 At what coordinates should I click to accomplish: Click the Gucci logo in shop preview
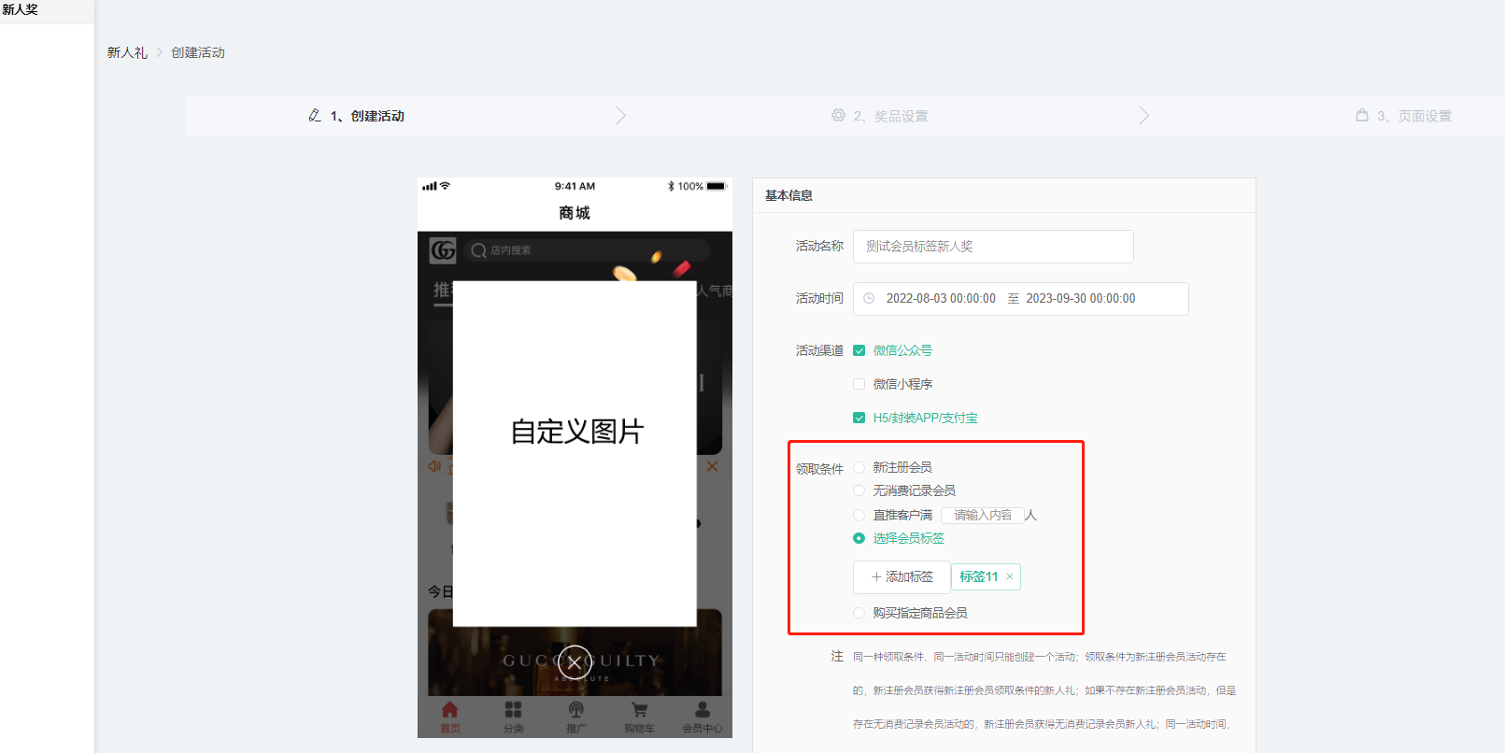[x=443, y=250]
